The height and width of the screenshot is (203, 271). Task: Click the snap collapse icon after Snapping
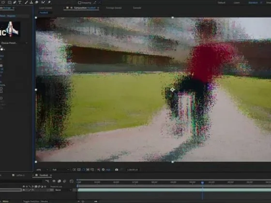click(100, 2)
